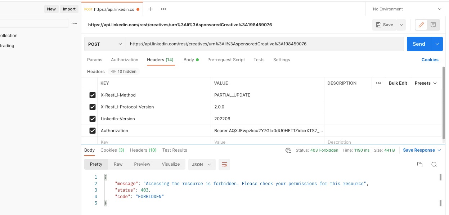449x215 pixels.
Task: Open the JSON response format dropdown
Action: point(202,165)
